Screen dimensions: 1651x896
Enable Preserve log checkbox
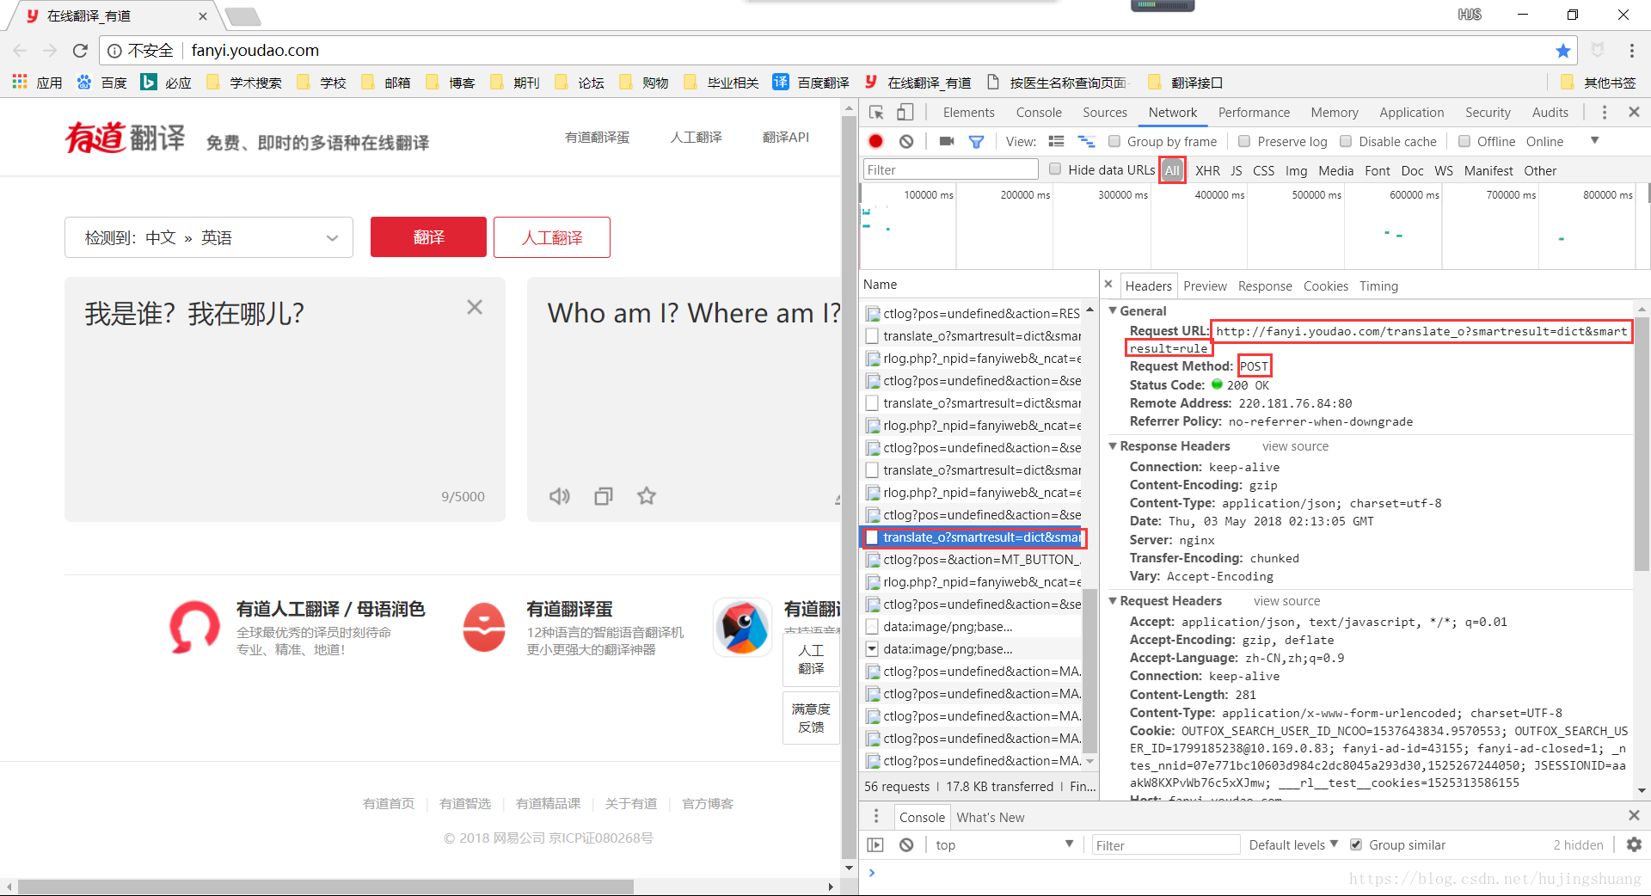click(1244, 141)
